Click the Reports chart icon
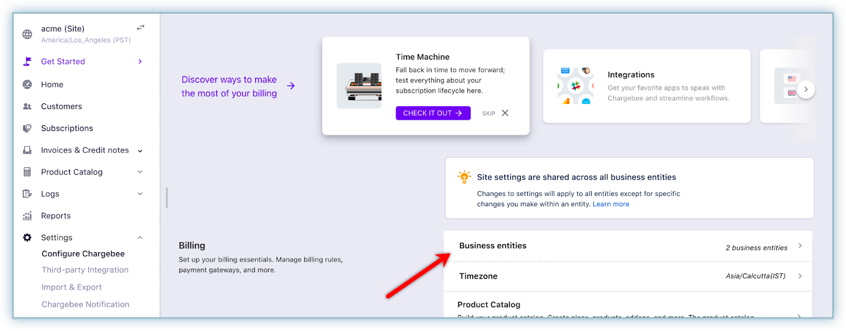 point(27,216)
